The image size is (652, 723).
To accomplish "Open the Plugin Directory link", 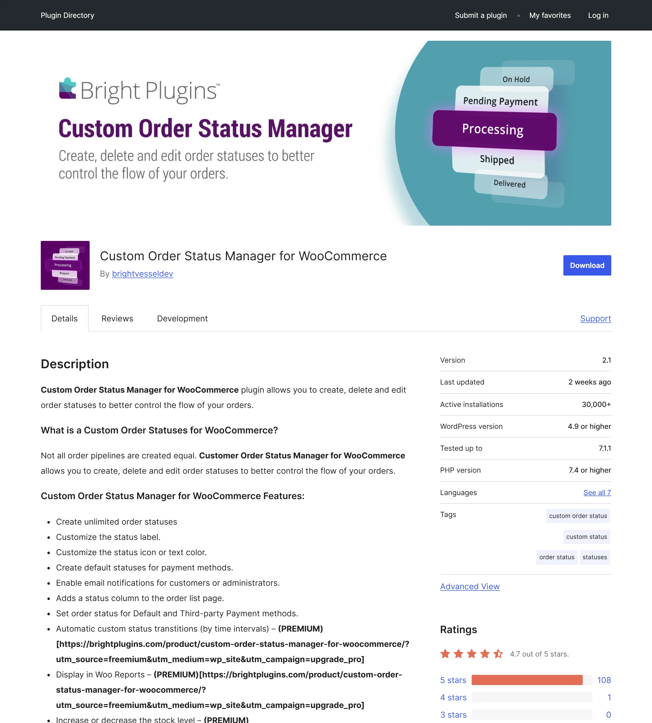I will [x=67, y=15].
